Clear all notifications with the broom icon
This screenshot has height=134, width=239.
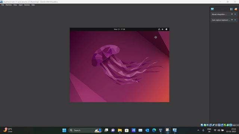tap(236, 9)
